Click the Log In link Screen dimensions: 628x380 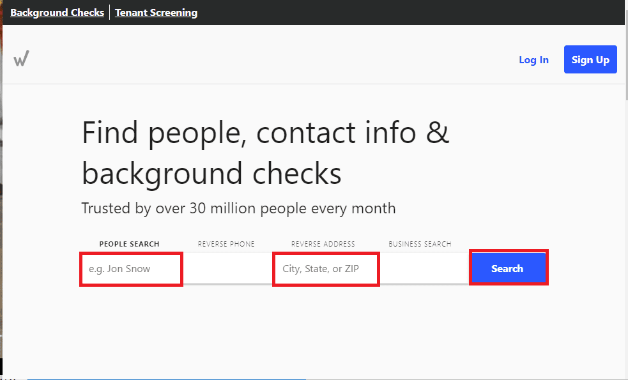click(x=533, y=59)
